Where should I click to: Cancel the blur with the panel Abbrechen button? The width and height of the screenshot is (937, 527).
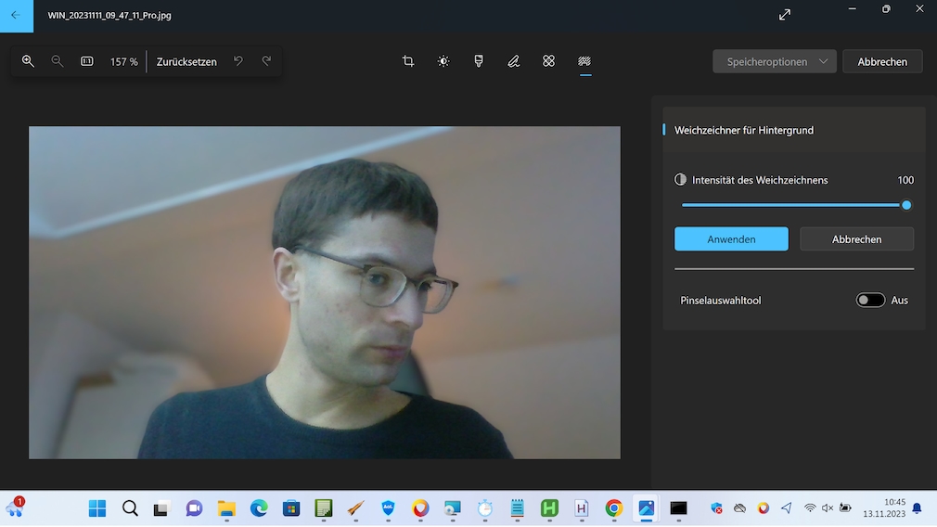[x=856, y=239]
